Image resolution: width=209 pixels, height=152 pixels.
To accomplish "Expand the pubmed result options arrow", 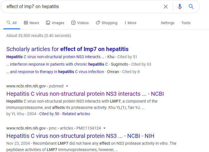I will [x=67, y=86].
